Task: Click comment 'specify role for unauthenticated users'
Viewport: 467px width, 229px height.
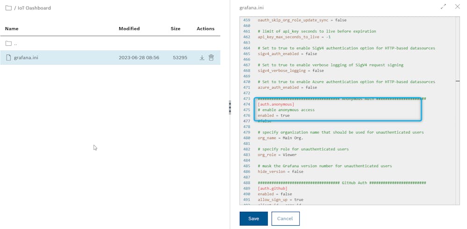Action: (x=303, y=149)
